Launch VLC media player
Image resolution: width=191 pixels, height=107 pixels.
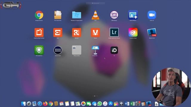click(x=95, y=15)
